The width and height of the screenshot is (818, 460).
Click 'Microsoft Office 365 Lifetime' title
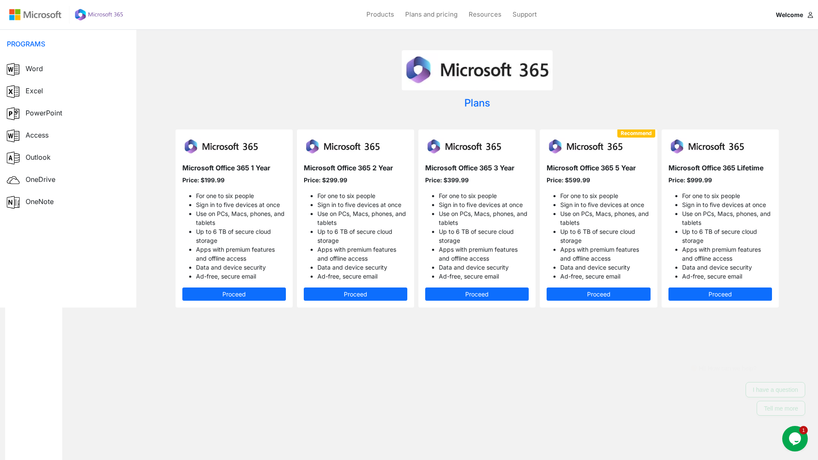(716, 168)
